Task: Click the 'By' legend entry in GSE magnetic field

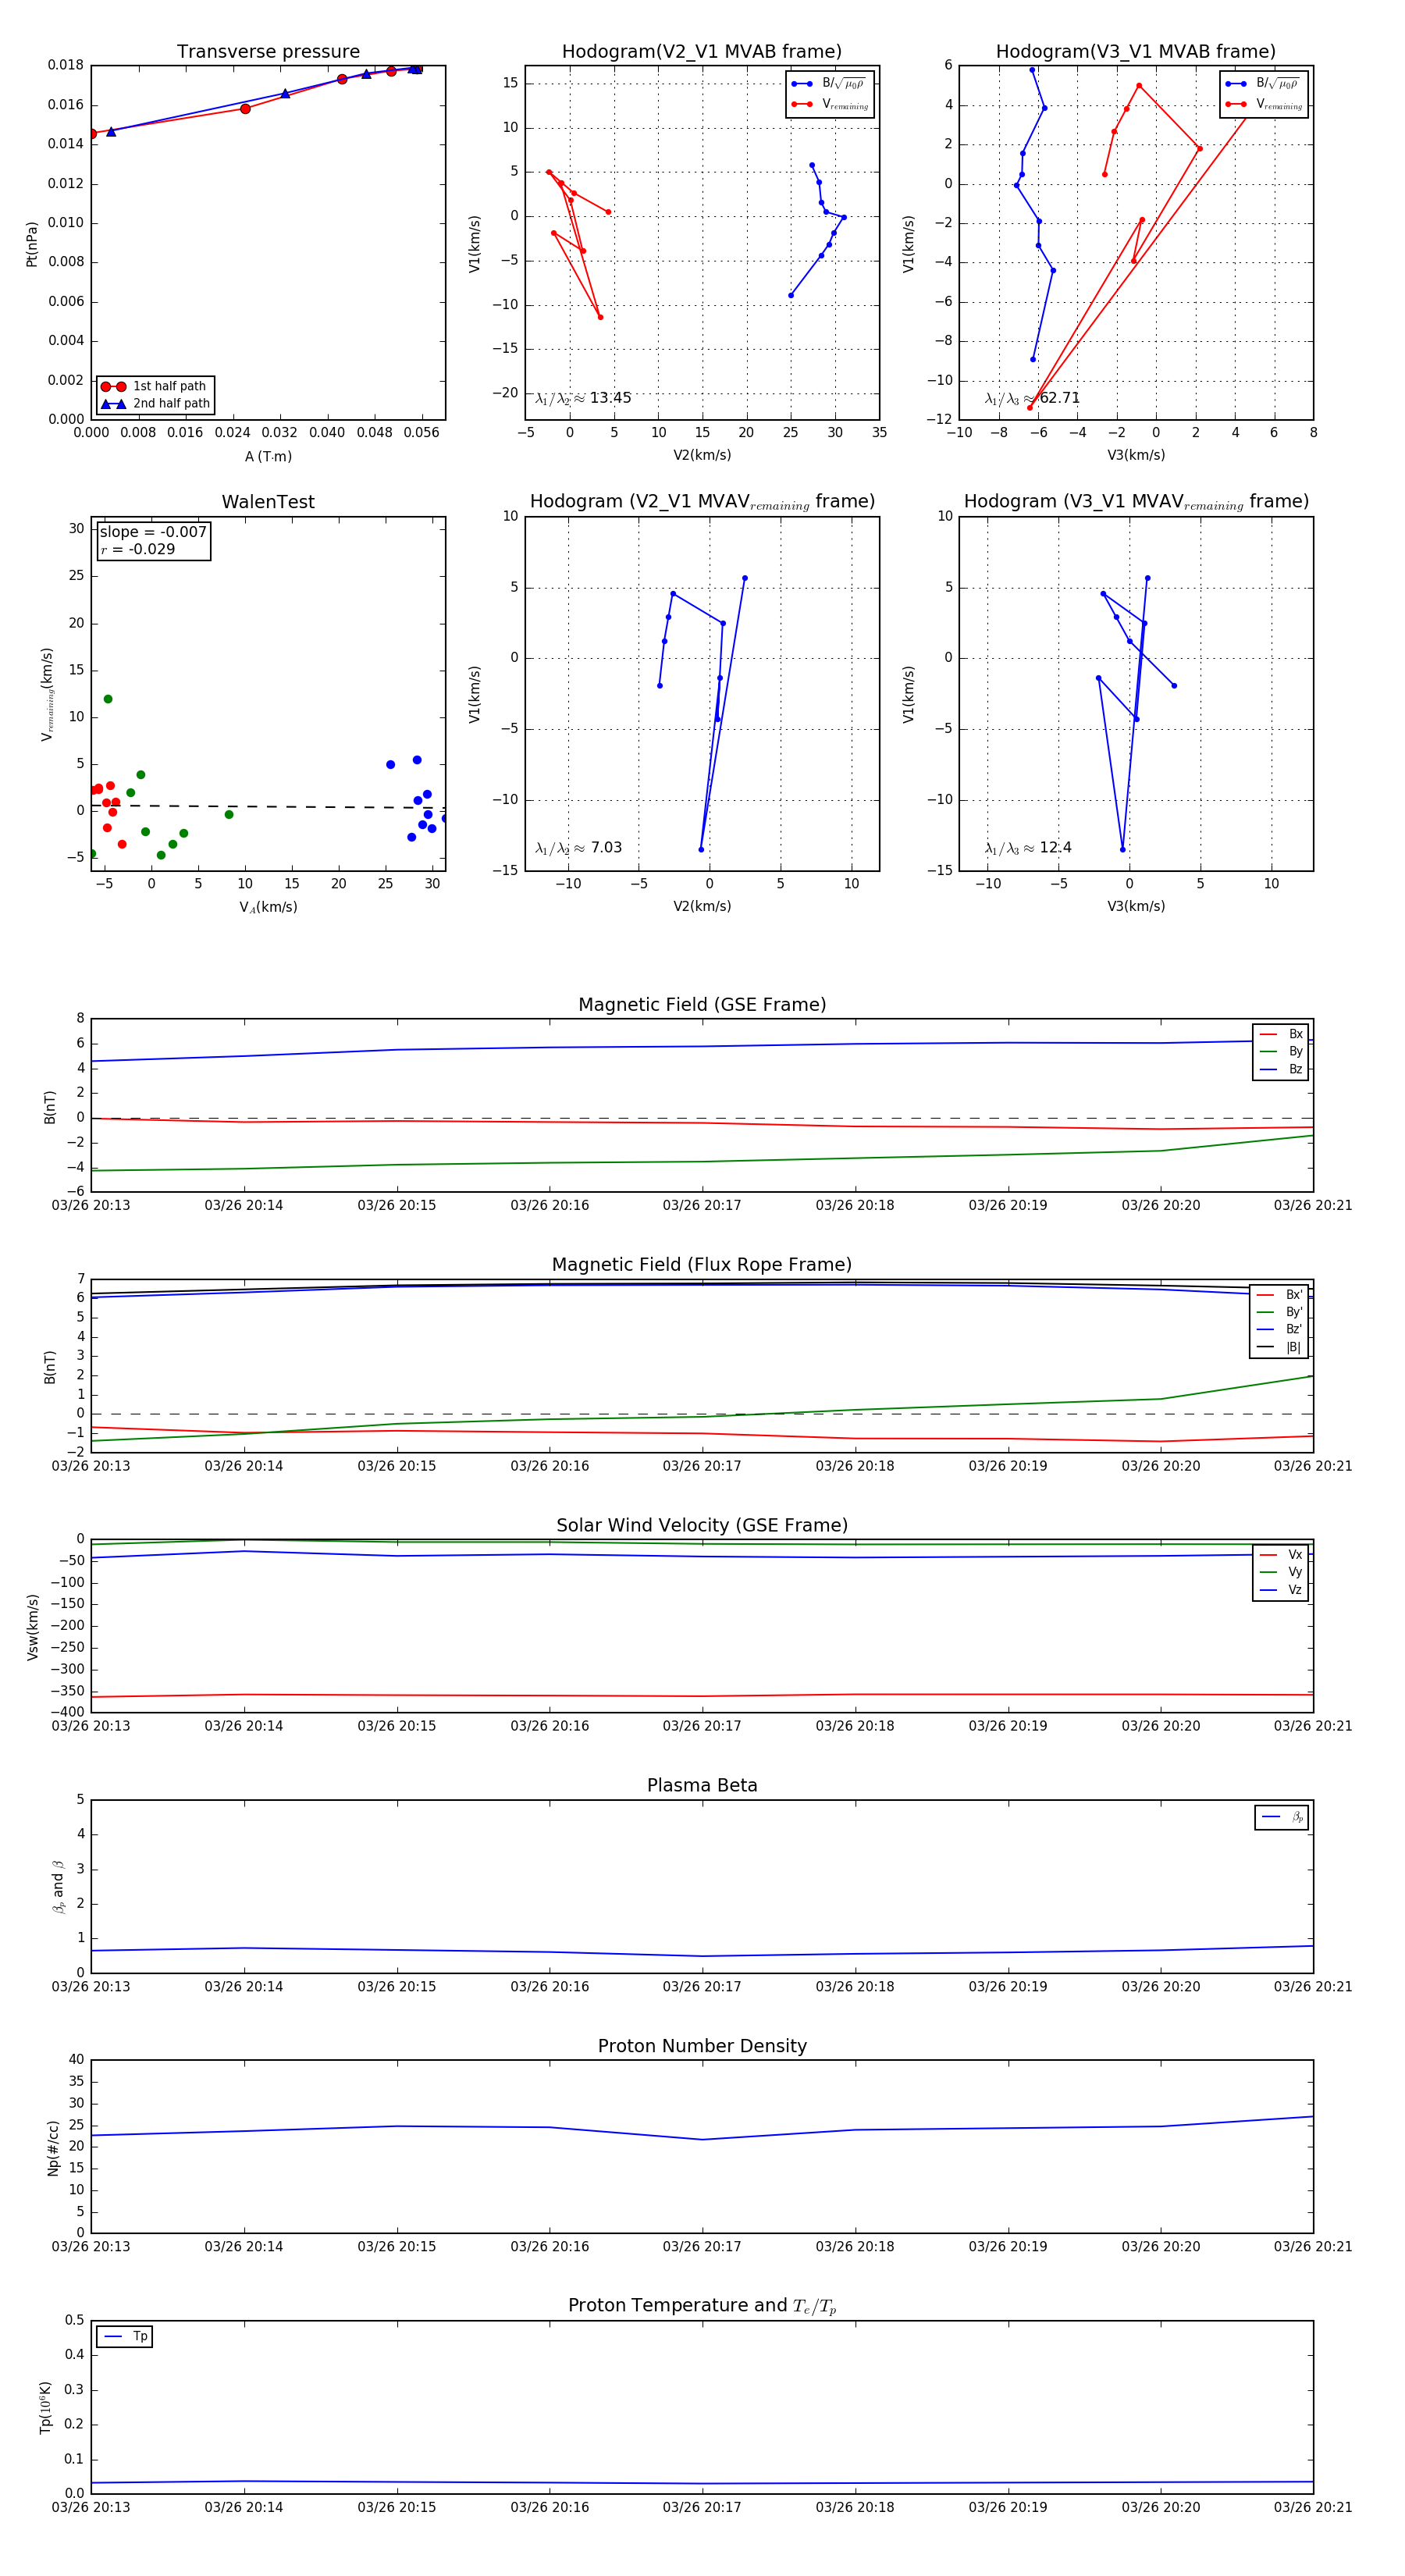Action: pyautogui.click(x=1281, y=1051)
